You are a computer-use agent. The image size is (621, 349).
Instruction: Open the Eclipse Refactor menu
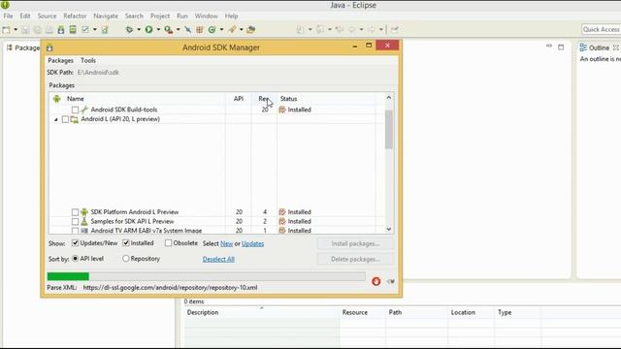point(75,16)
